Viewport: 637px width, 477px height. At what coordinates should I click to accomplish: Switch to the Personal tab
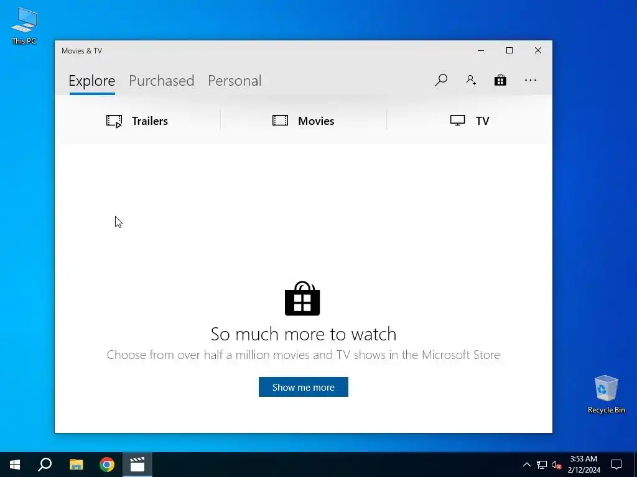pyautogui.click(x=235, y=81)
